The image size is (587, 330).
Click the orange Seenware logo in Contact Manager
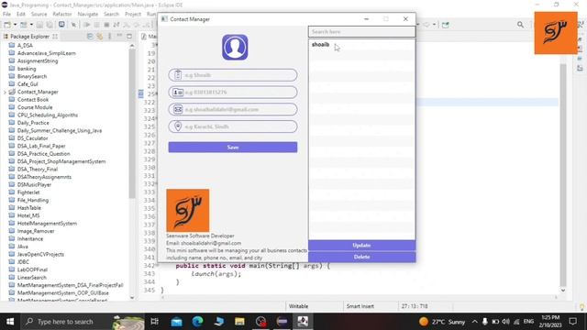point(188,211)
